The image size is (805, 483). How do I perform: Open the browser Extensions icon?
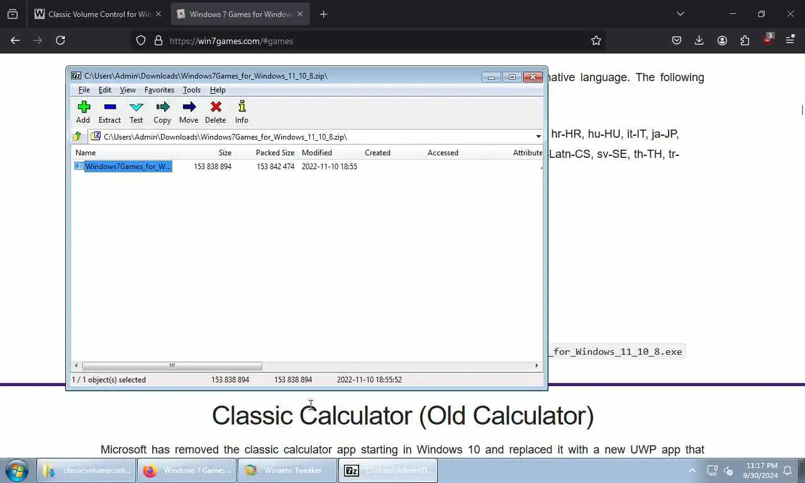(745, 40)
